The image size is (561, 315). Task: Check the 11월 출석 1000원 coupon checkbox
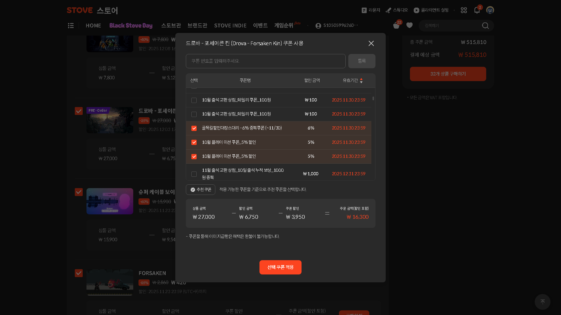pyautogui.click(x=194, y=174)
